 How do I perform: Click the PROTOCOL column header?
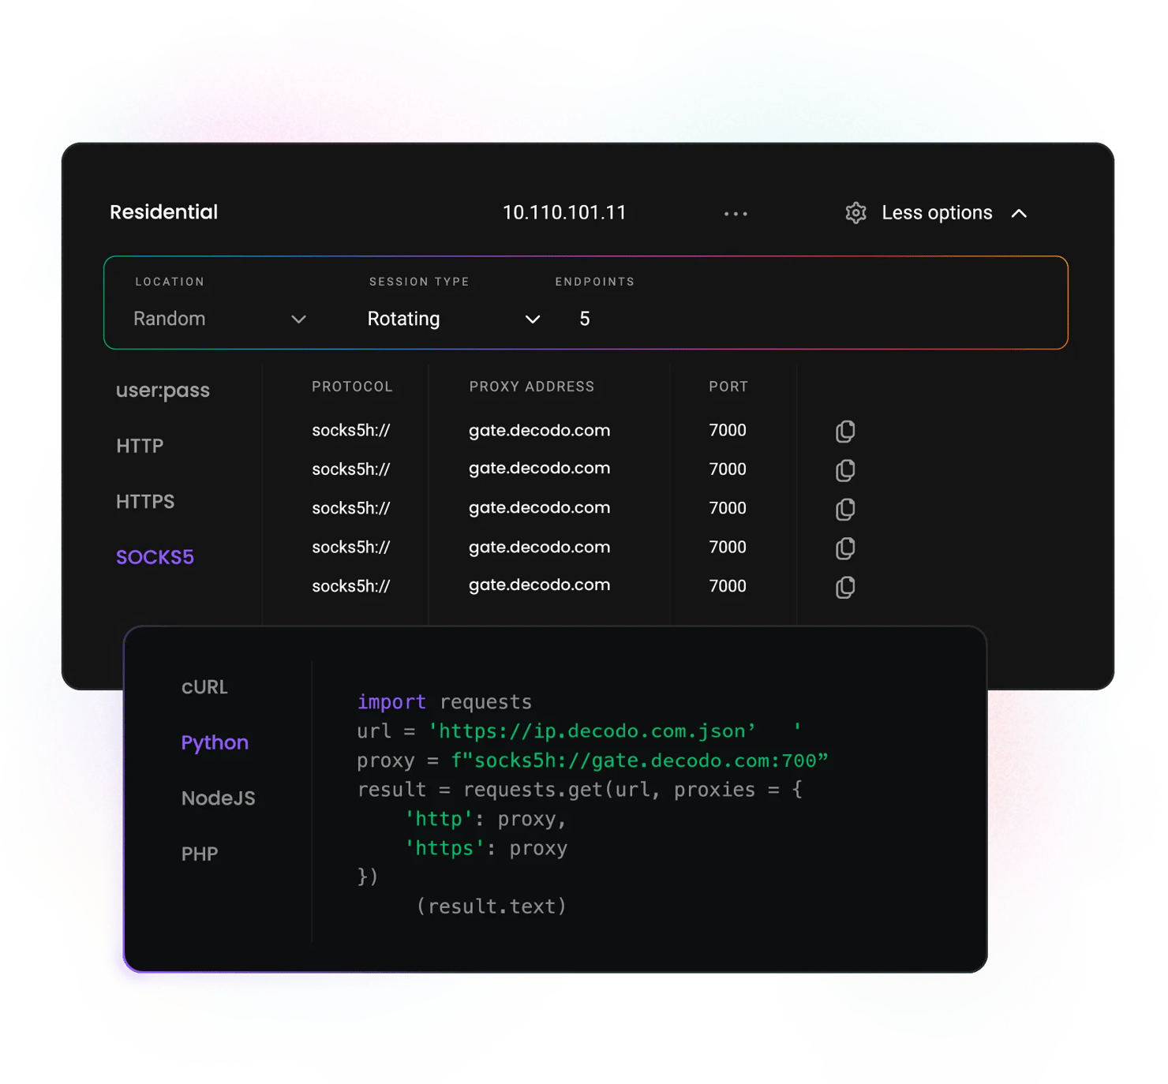tap(352, 387)
